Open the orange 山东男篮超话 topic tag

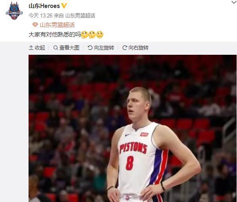click(57, 25)
